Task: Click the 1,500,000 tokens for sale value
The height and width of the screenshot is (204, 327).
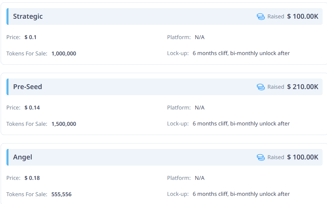Action: click(x=64, y=124)
